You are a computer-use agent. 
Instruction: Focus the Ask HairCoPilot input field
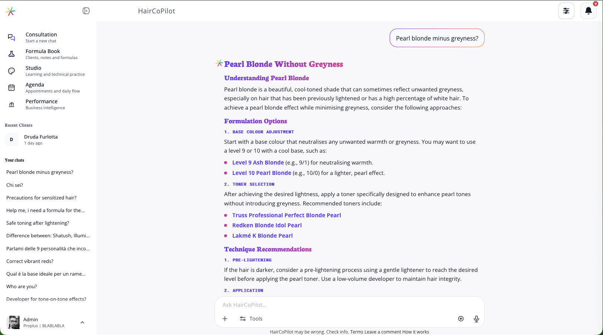[x=350, y=305]
